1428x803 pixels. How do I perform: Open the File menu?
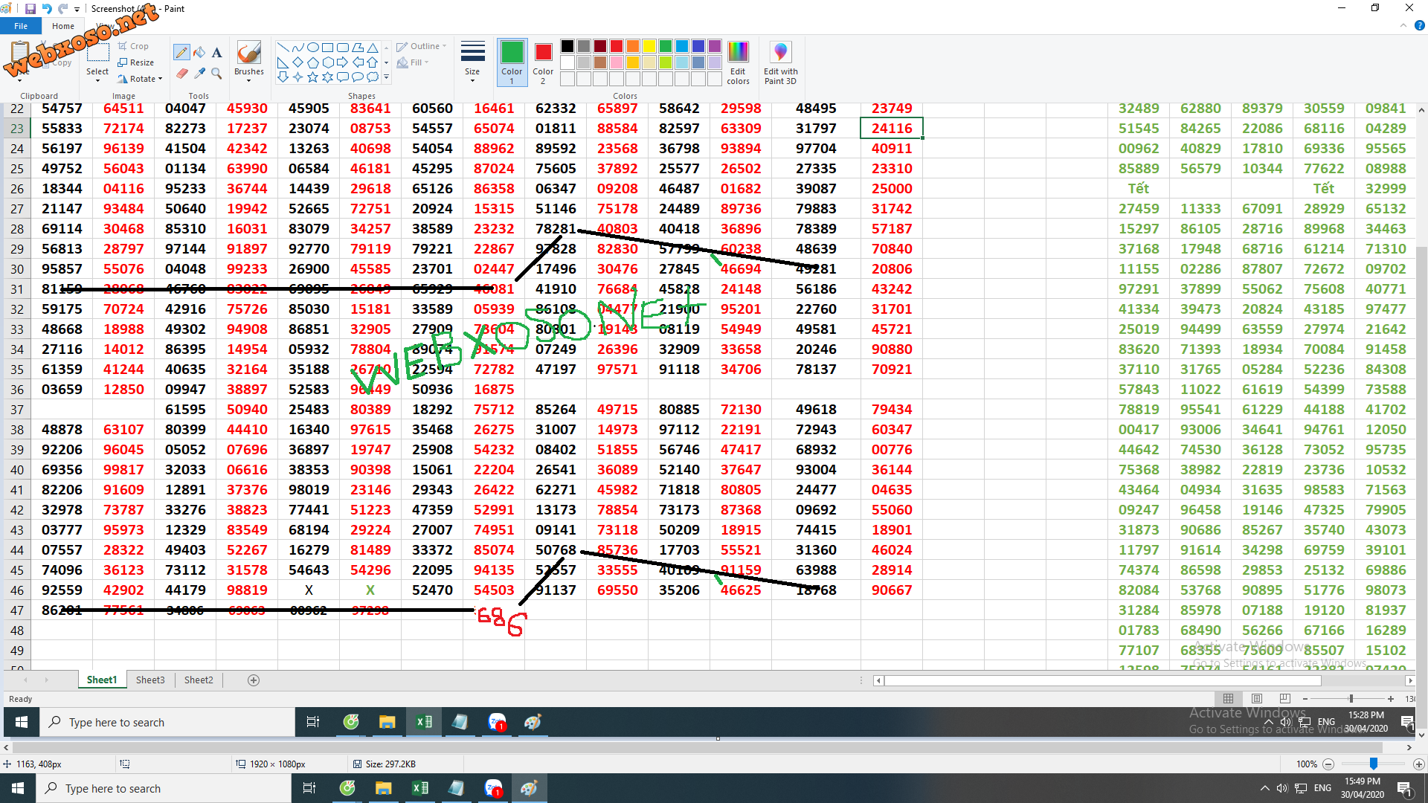pos(21,26)
